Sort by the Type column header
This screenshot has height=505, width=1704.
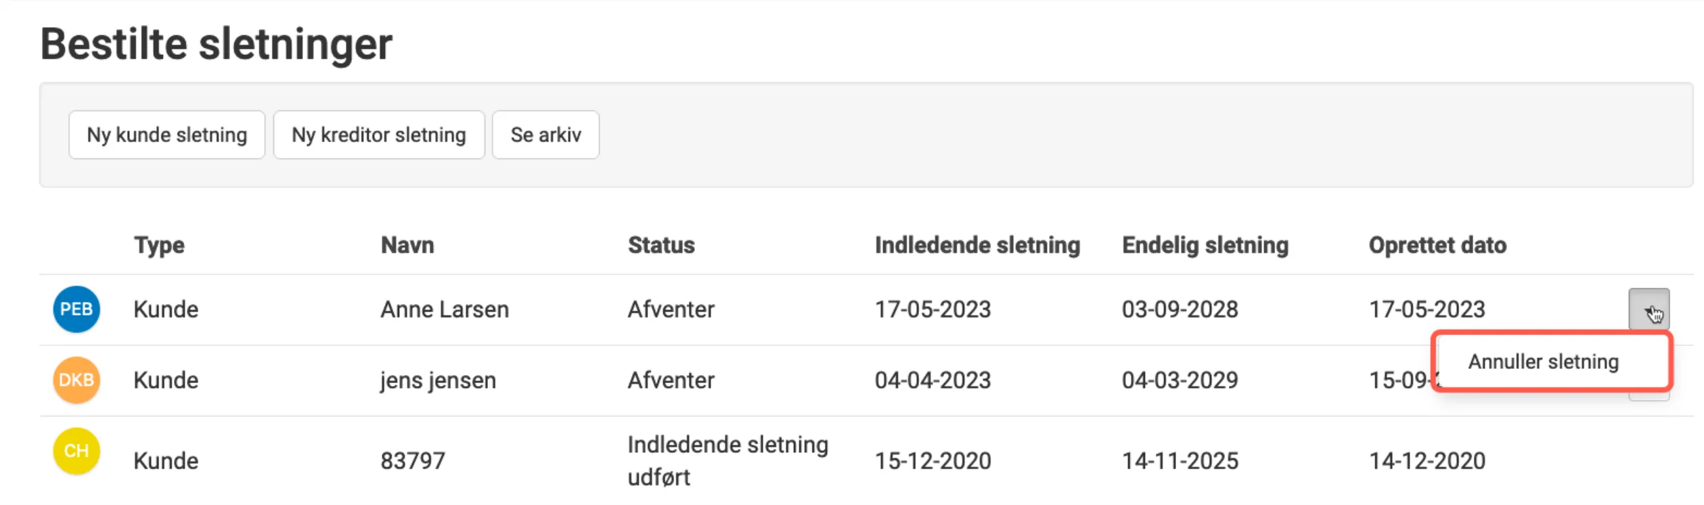[x=159, y=245]
